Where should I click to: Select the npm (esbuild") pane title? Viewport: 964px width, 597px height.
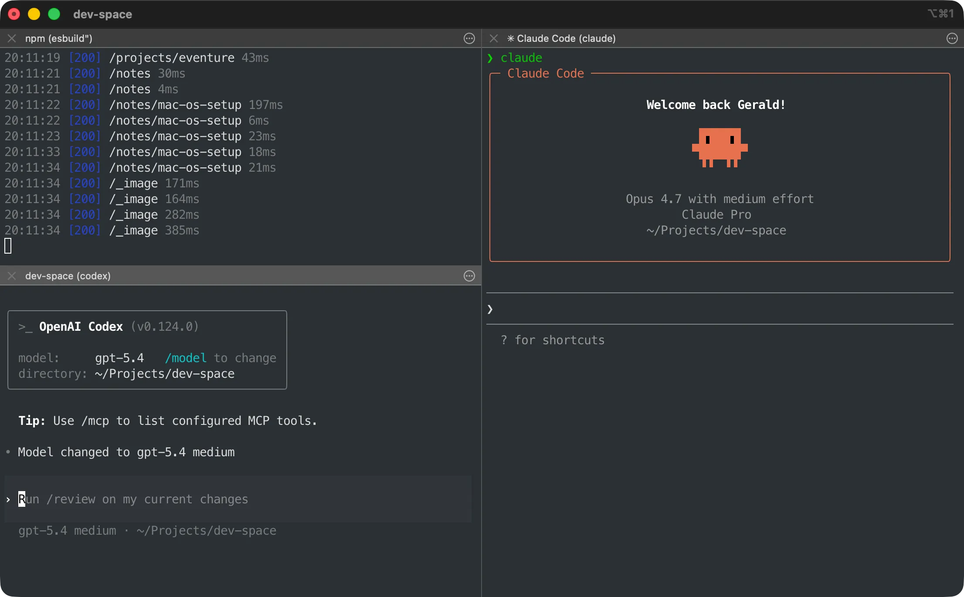(x=59, y=38)
